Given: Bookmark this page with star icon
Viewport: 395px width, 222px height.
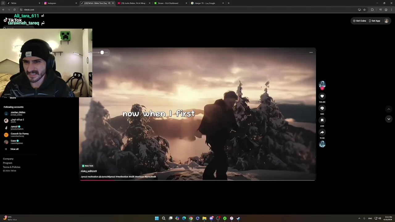Looking at the screenshot, I should point(364,10).
